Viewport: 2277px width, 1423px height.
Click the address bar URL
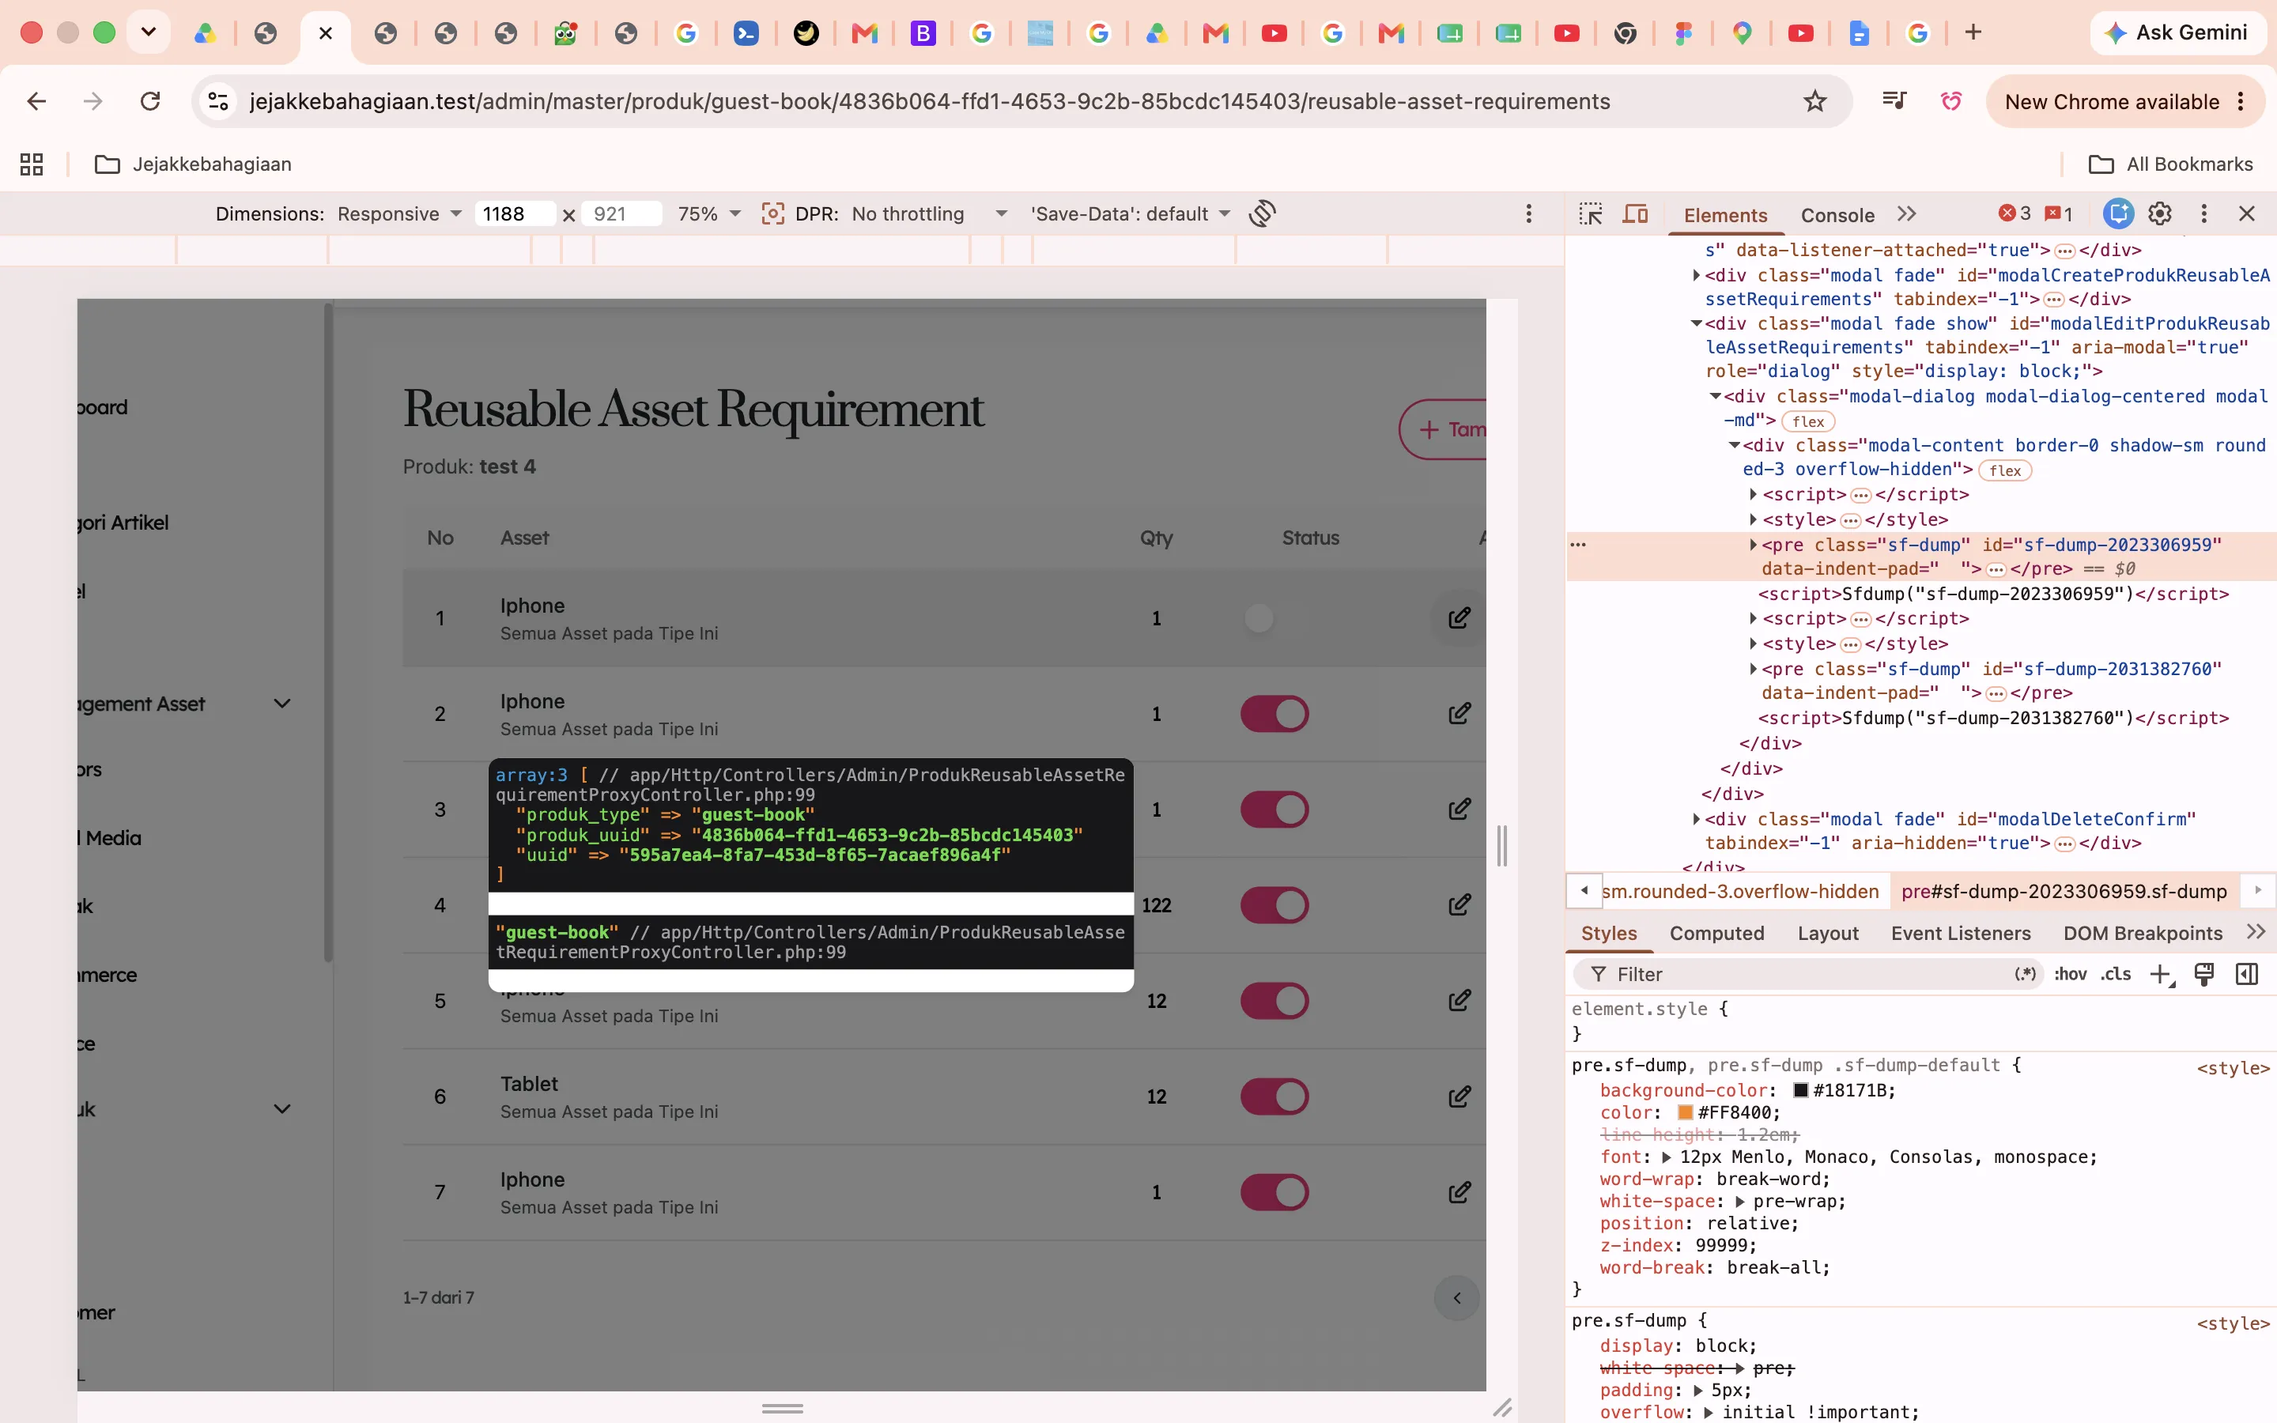point(930,102)
